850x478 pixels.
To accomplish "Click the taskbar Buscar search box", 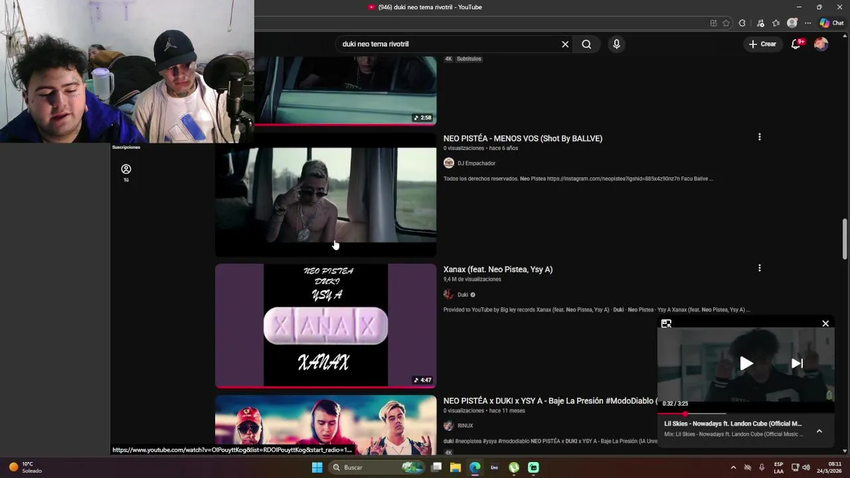I will click(x=377, y=467).
